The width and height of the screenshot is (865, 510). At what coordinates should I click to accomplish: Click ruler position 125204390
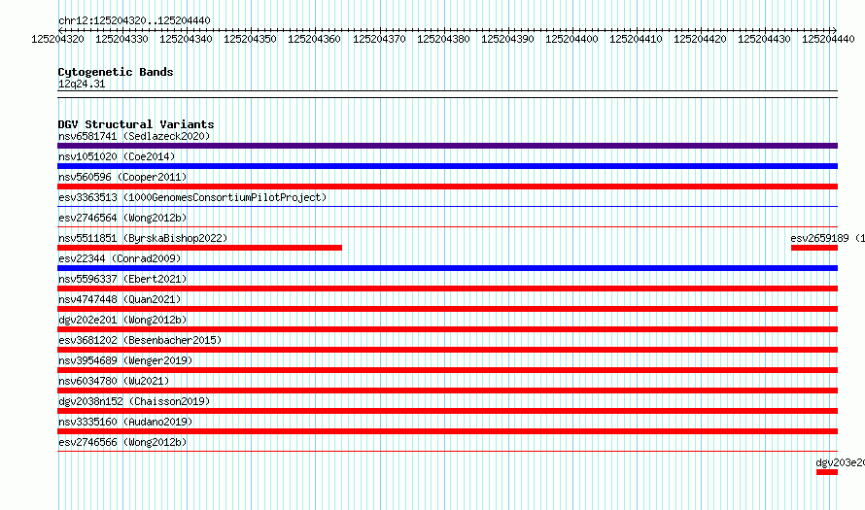(x=507, y=39)
